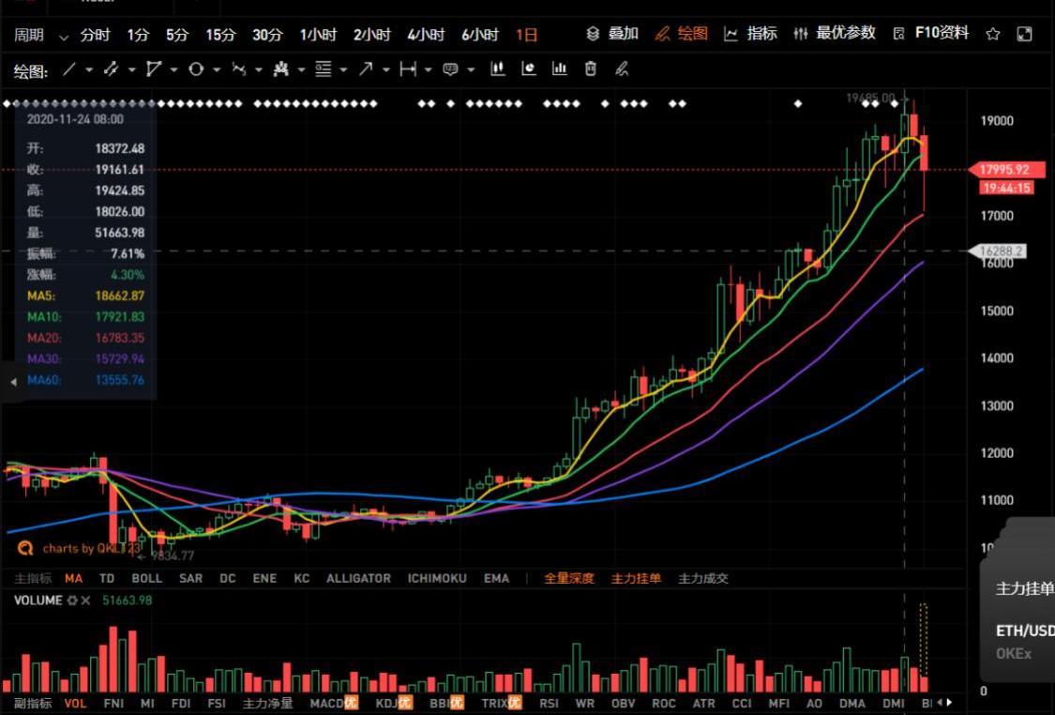Click the trash icon to delete drawings
Image resolution: width=1055 pixels, height=715 pixels.
[x=590, y=68]
